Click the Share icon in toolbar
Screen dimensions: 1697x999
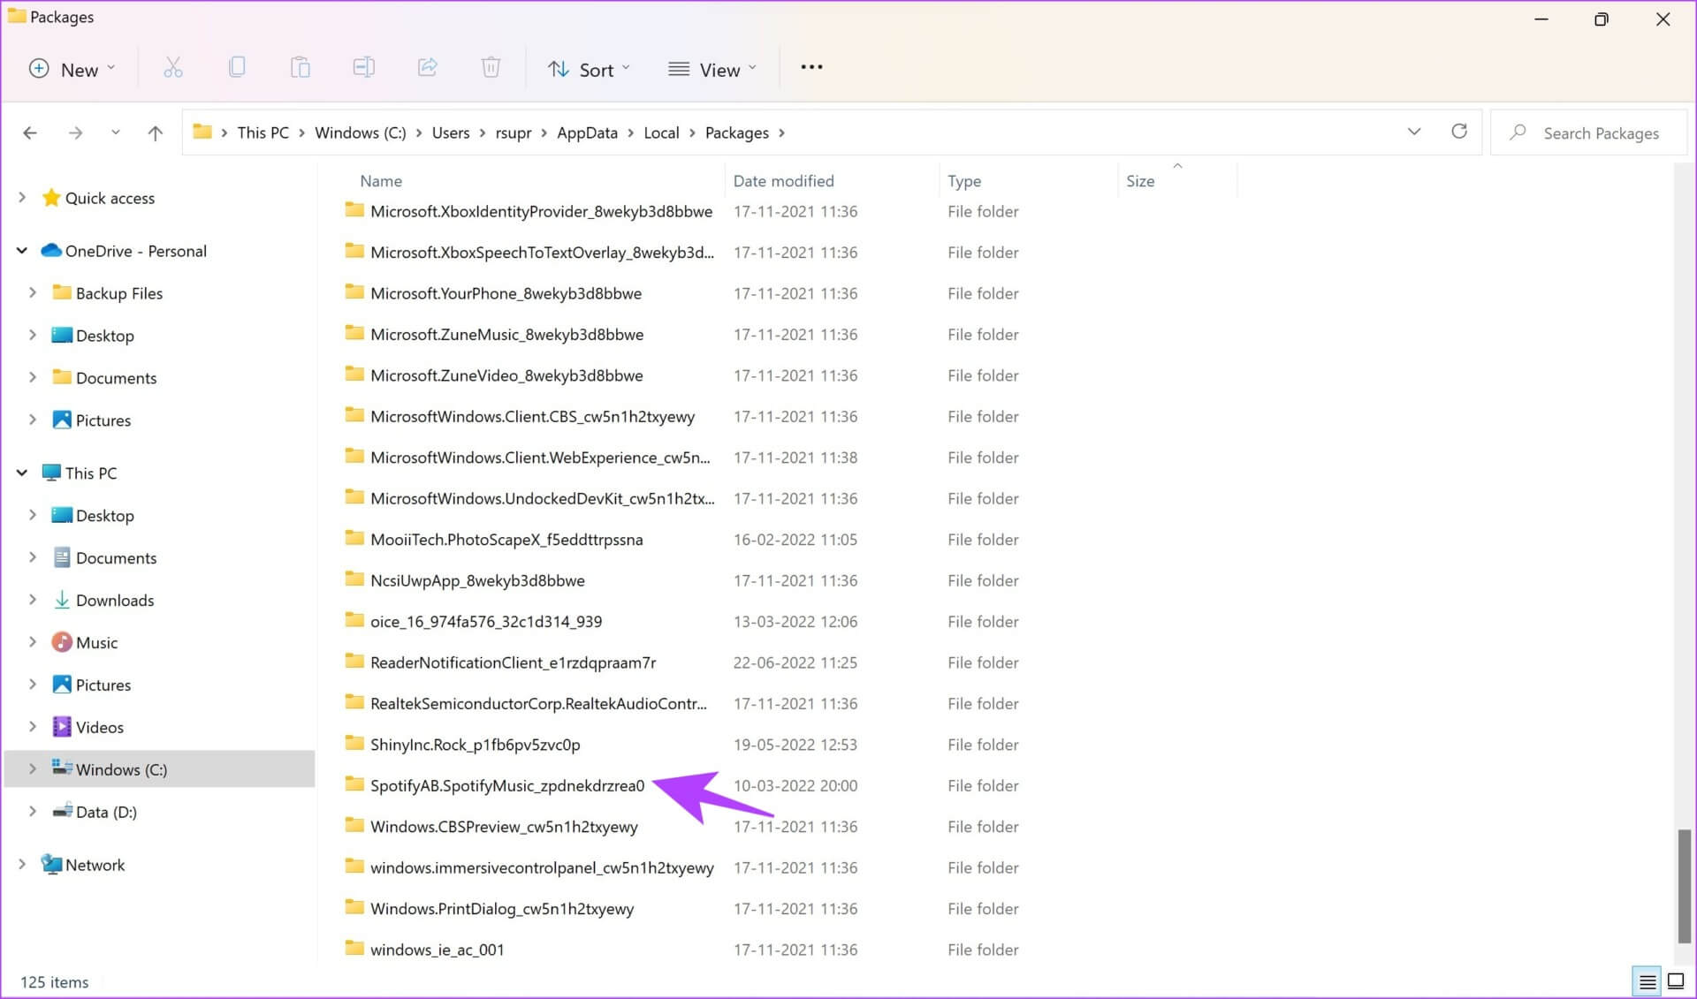[x=427, y=69]
